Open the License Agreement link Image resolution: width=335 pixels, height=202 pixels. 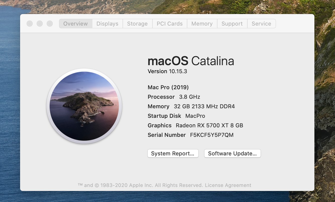[228, 185]
